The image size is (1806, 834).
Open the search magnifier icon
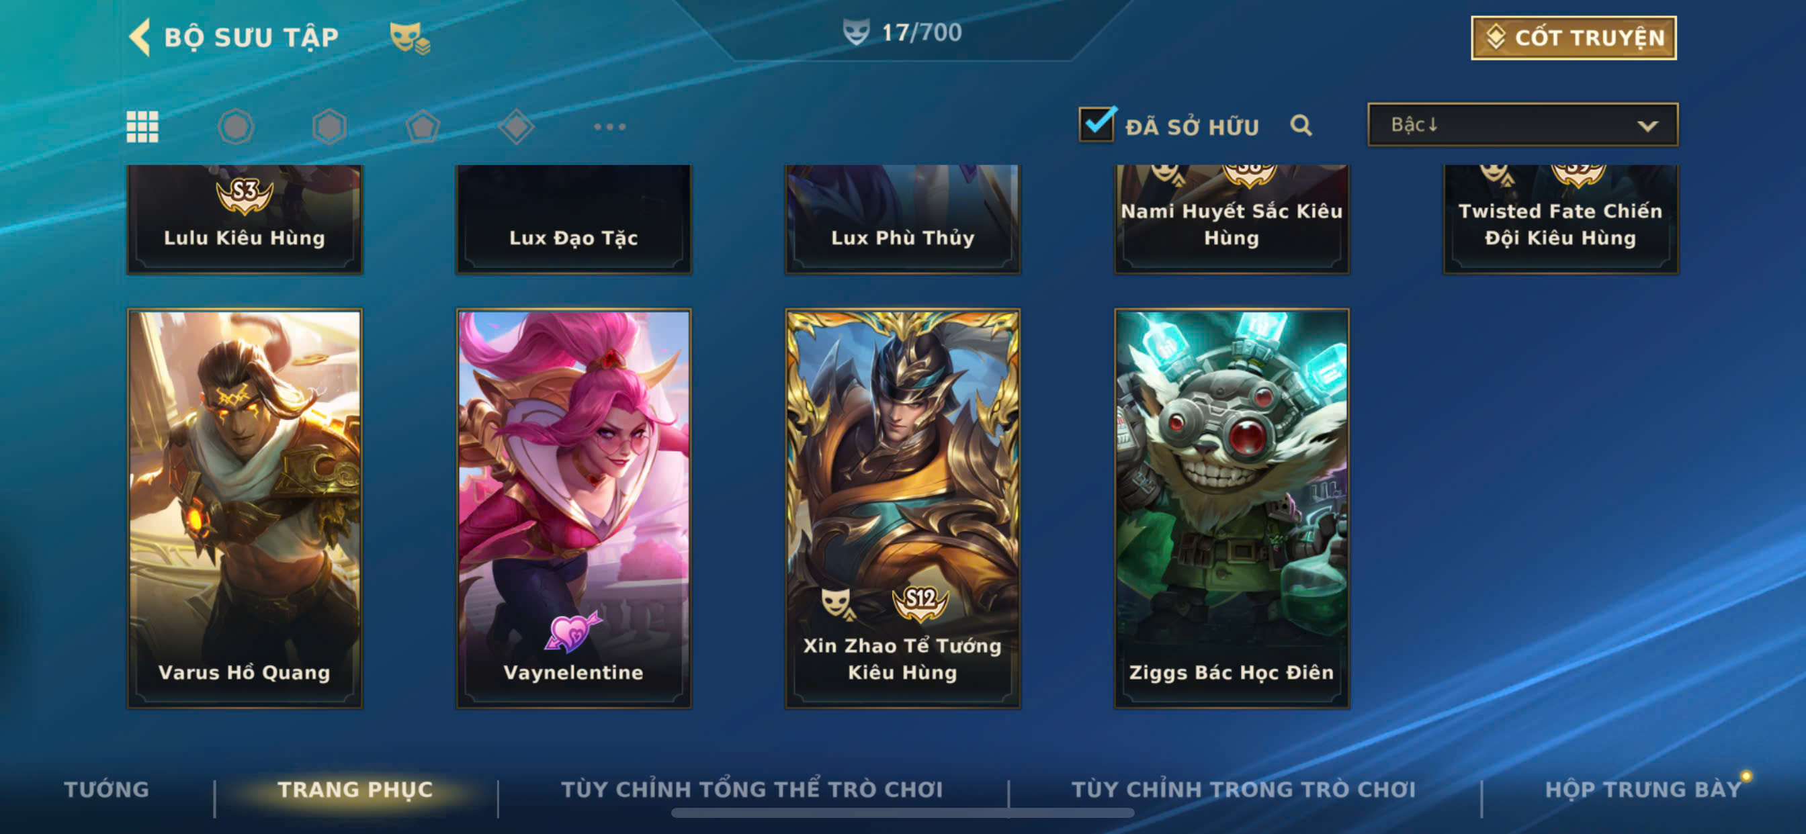click(1301, 126)
